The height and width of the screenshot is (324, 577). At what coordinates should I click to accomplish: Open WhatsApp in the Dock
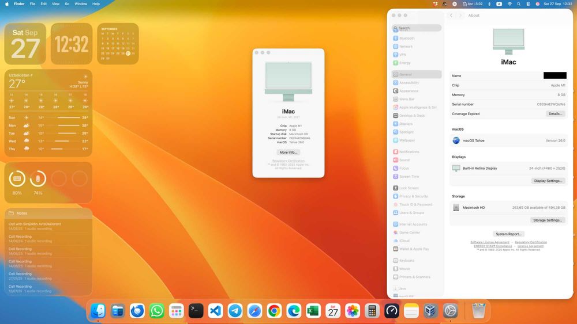pos(157,311)
